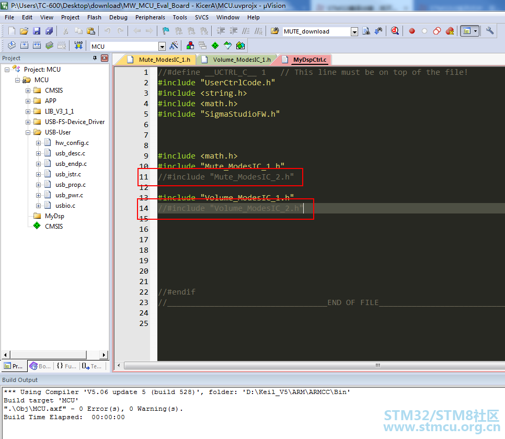Expand the usb_desc.c file node
The width and height of the screenshot is (505, 439).
(x=38, y=153)
